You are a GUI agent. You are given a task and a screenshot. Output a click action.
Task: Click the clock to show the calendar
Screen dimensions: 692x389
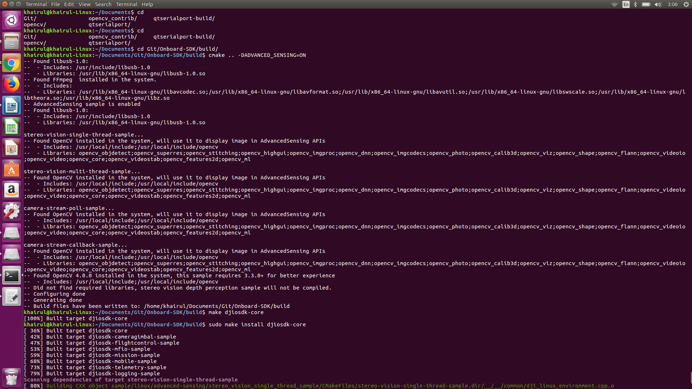pyautogui.click(x=673, y=4)
